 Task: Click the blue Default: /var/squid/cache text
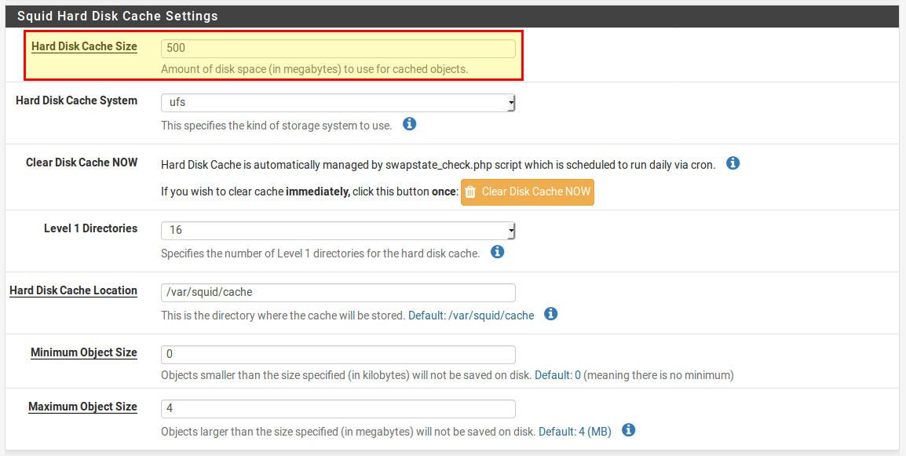pyautogui.click(x=471, y=316)
